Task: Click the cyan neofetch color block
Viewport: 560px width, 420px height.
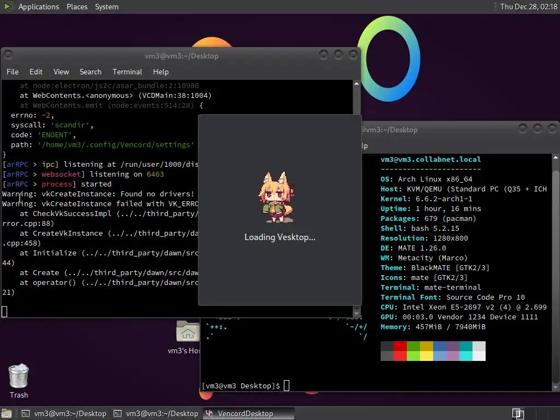Action: click(x=466, y=355)
